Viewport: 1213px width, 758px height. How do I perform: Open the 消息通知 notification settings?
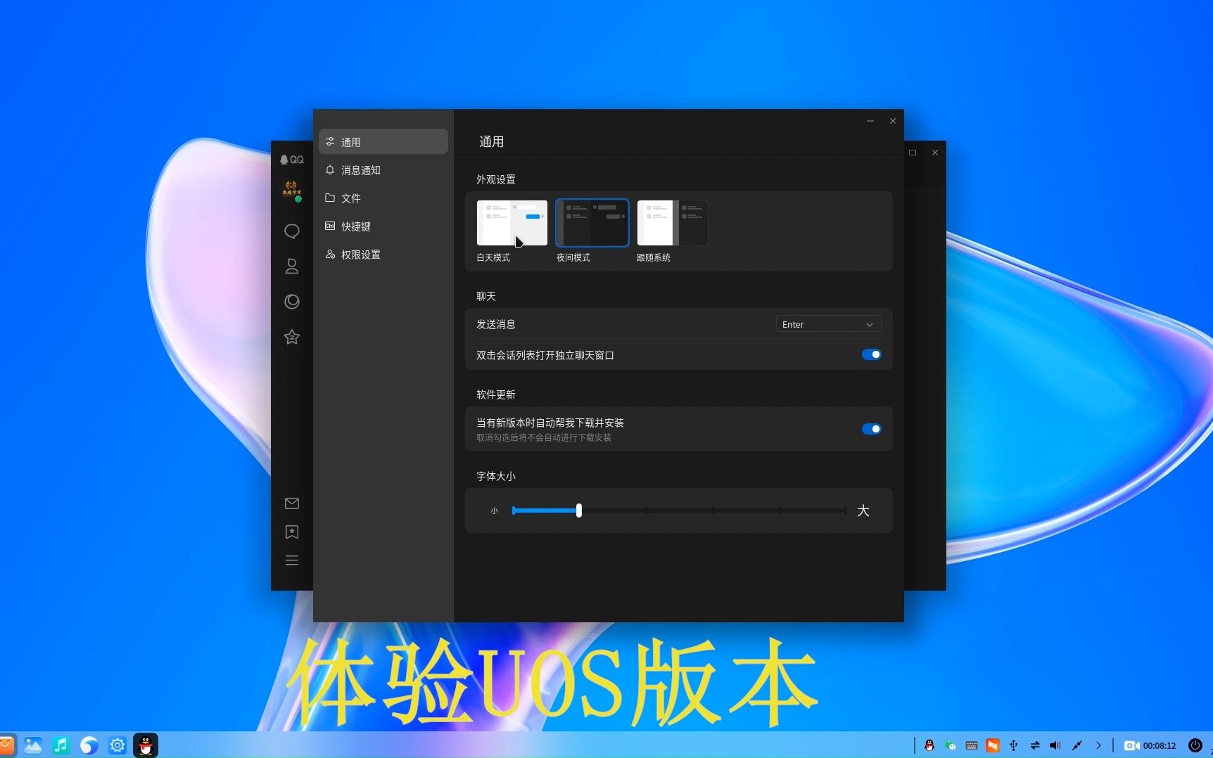383,170
